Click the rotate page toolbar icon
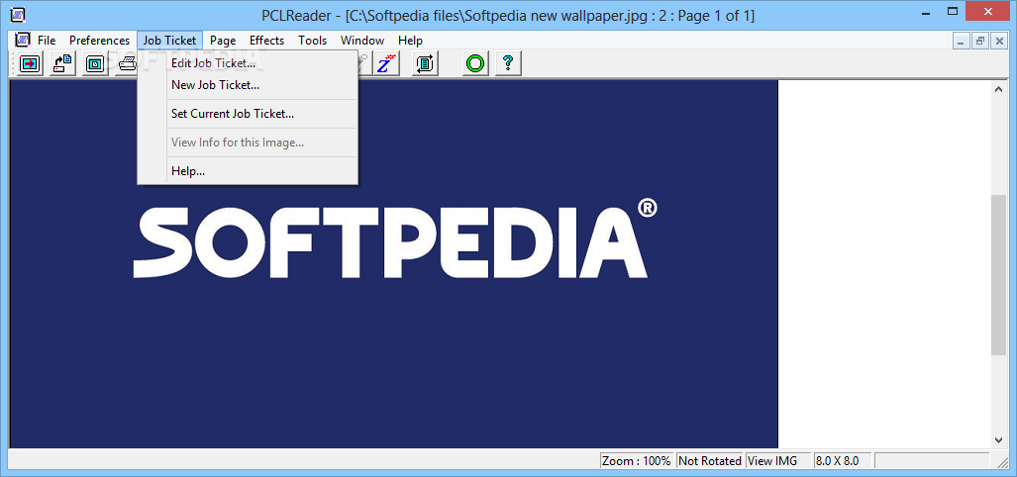The image size is (1017, 477). (x=426, y=63)
